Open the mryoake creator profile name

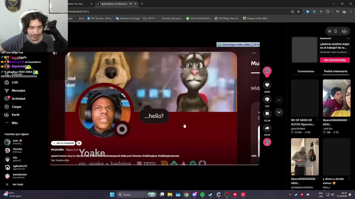click(x=57, y=150)
